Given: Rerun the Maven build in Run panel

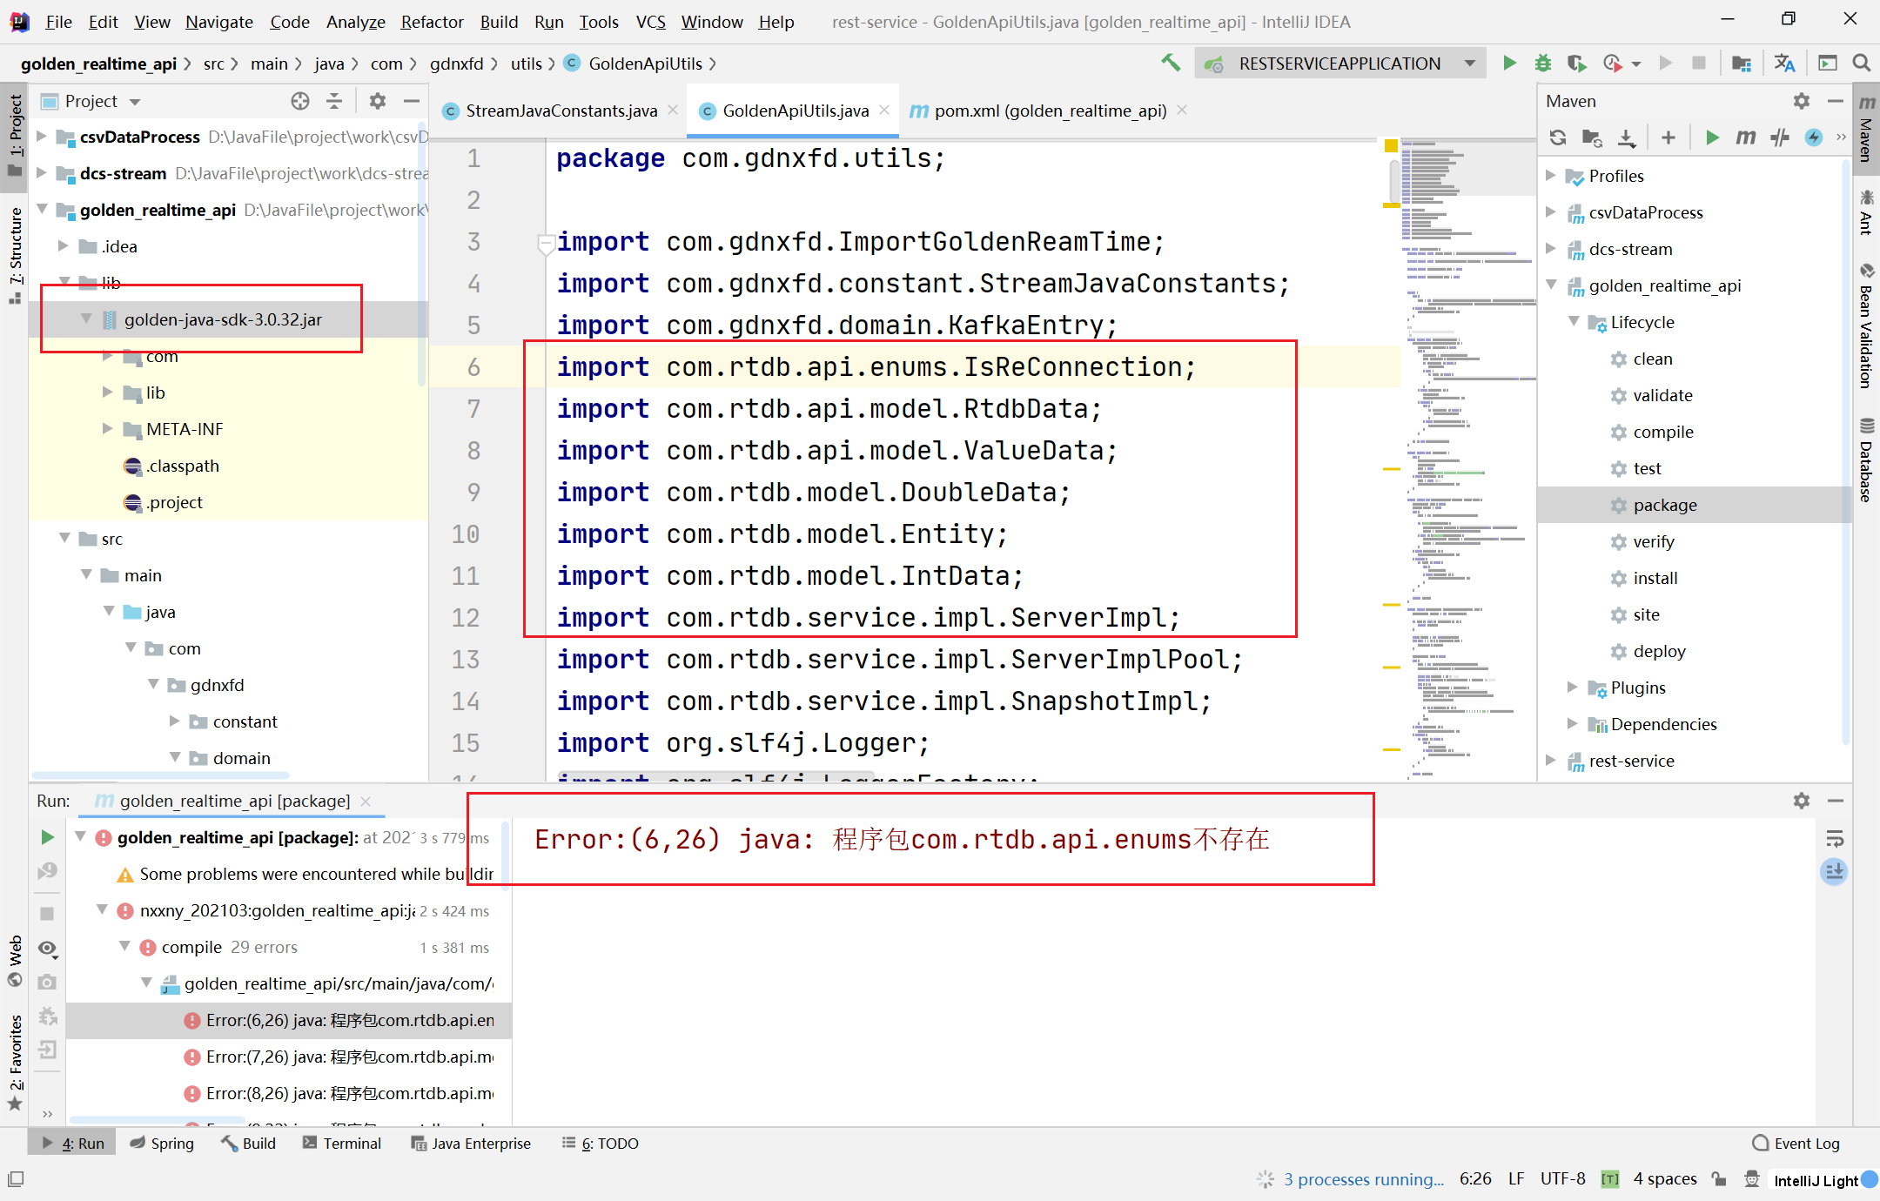Looking at the screenshot, I should tap(47, 837).
